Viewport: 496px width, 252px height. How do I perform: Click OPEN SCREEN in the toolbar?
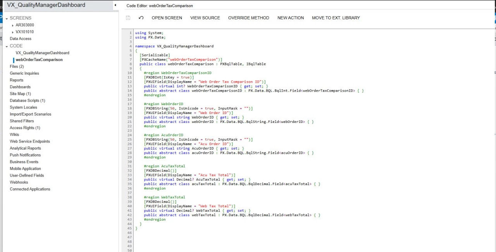(167, 18)
